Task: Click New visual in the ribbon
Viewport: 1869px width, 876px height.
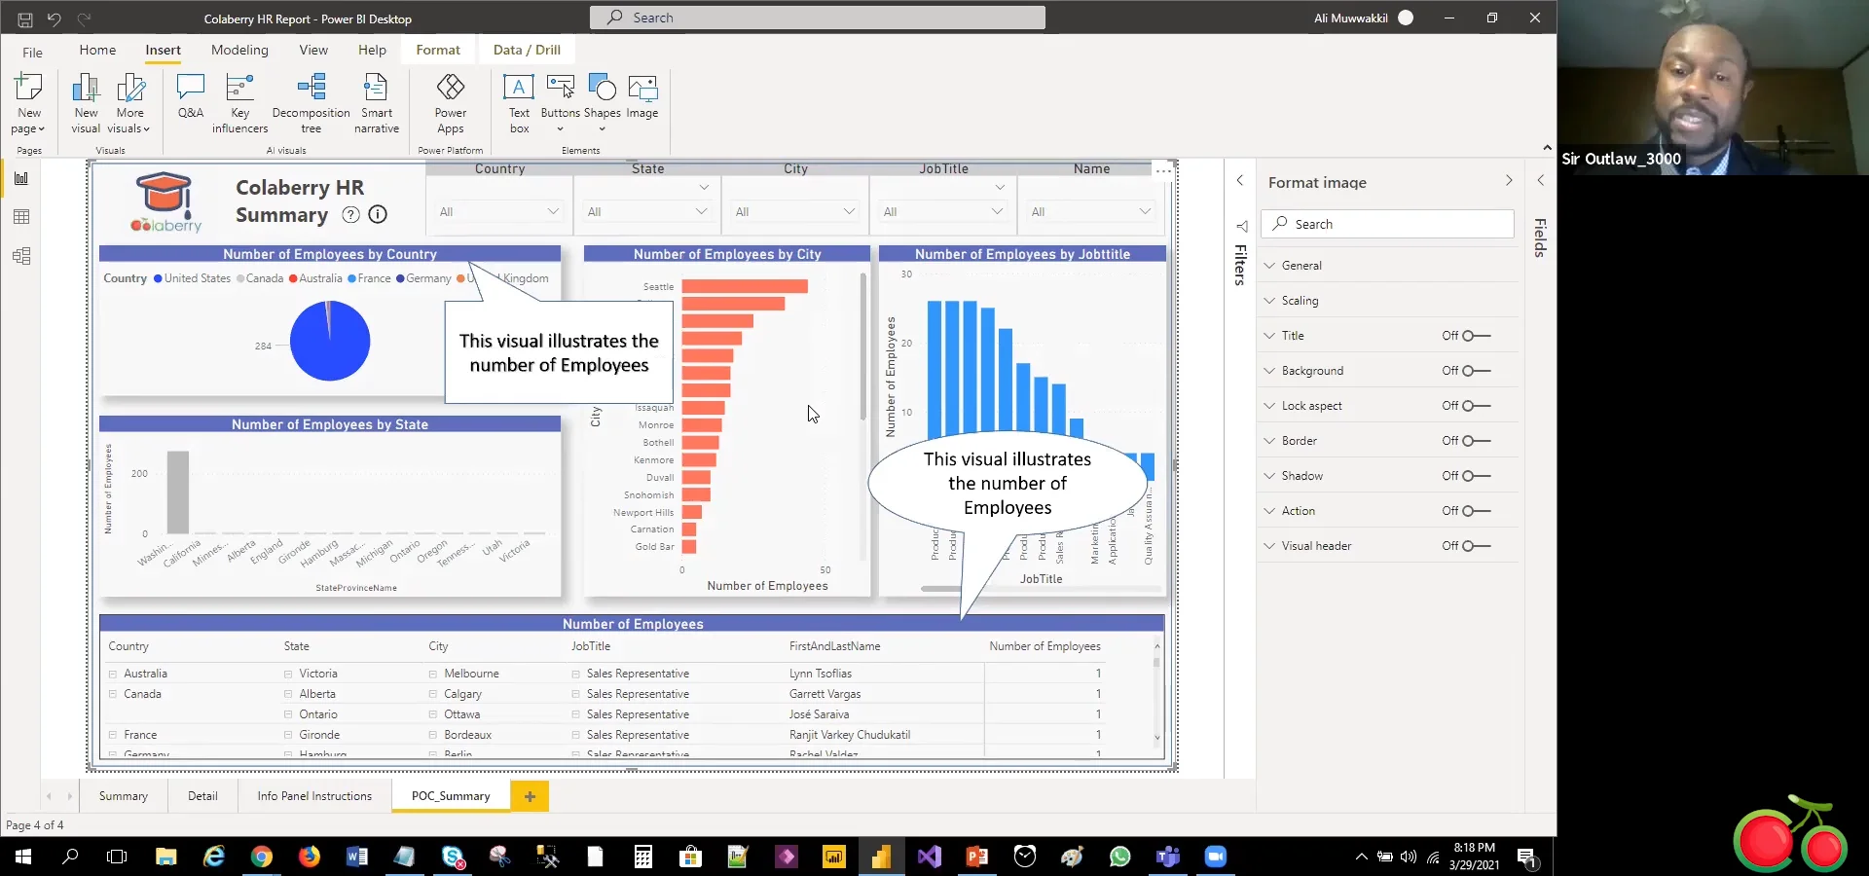Action: (x=85, y=102)
